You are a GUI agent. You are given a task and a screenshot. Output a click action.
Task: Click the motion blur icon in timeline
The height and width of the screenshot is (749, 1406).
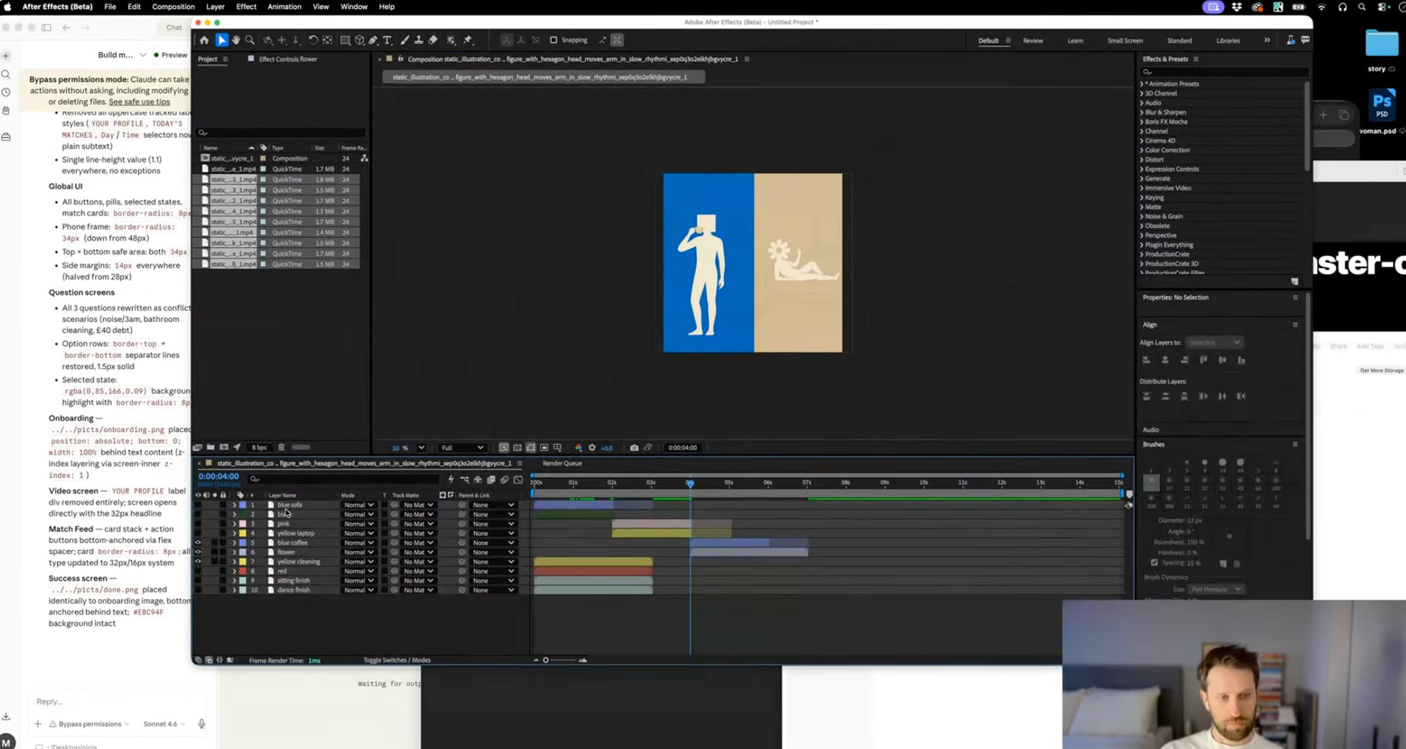click(504, 479)
